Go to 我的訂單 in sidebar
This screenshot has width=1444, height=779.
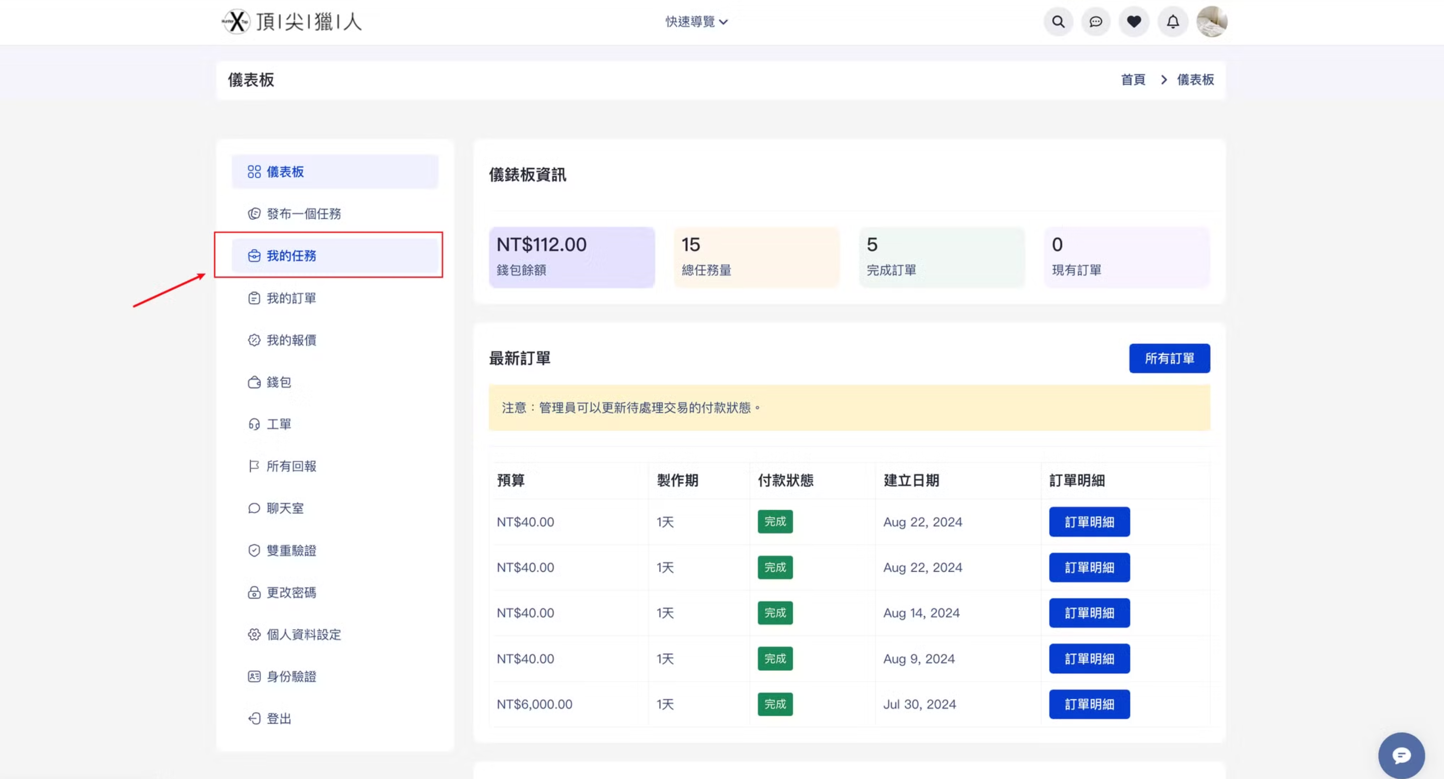[x=291, y=298]
